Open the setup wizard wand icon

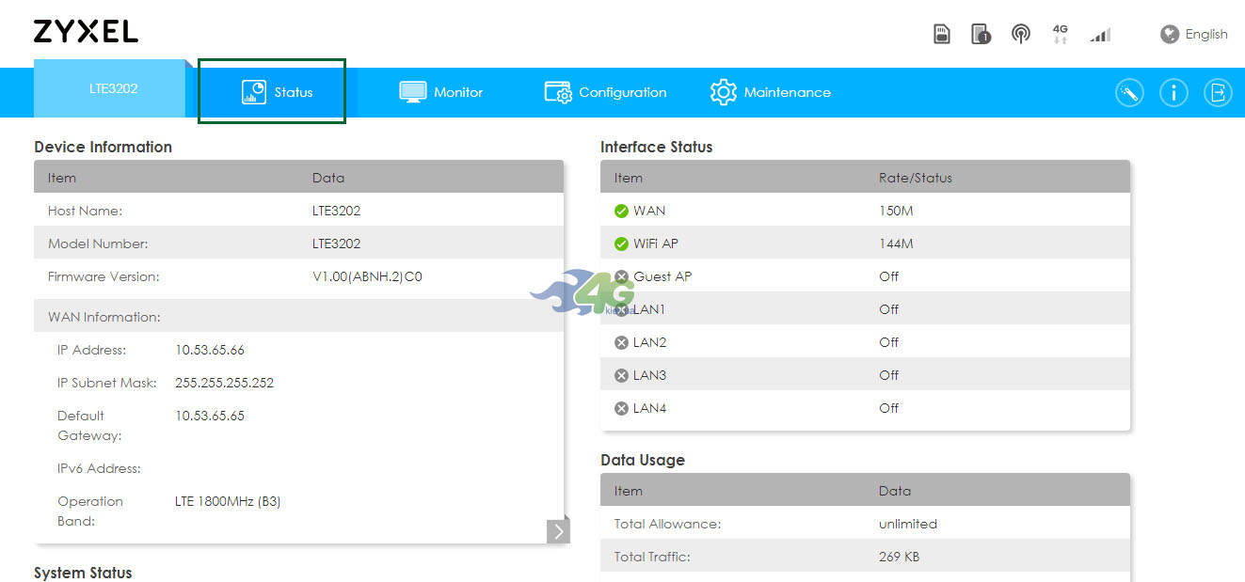coord(1129,93)
